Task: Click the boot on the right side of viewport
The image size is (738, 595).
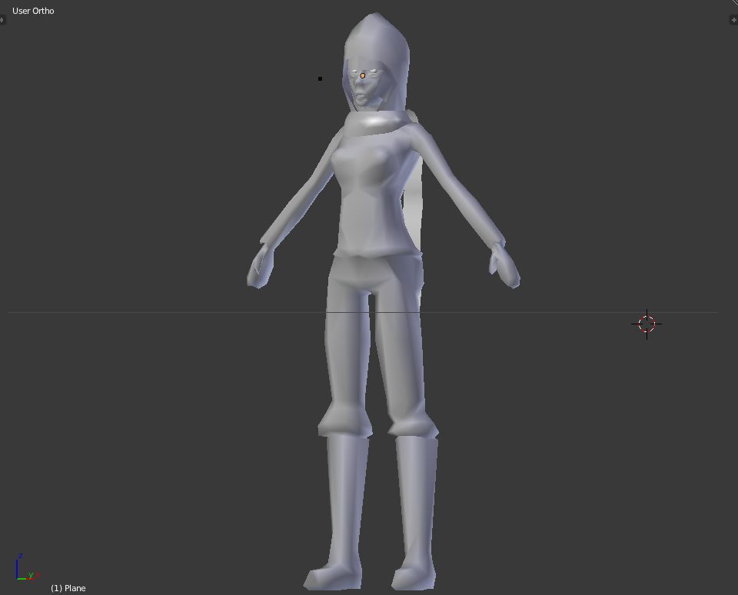Action: click(415, 512)
